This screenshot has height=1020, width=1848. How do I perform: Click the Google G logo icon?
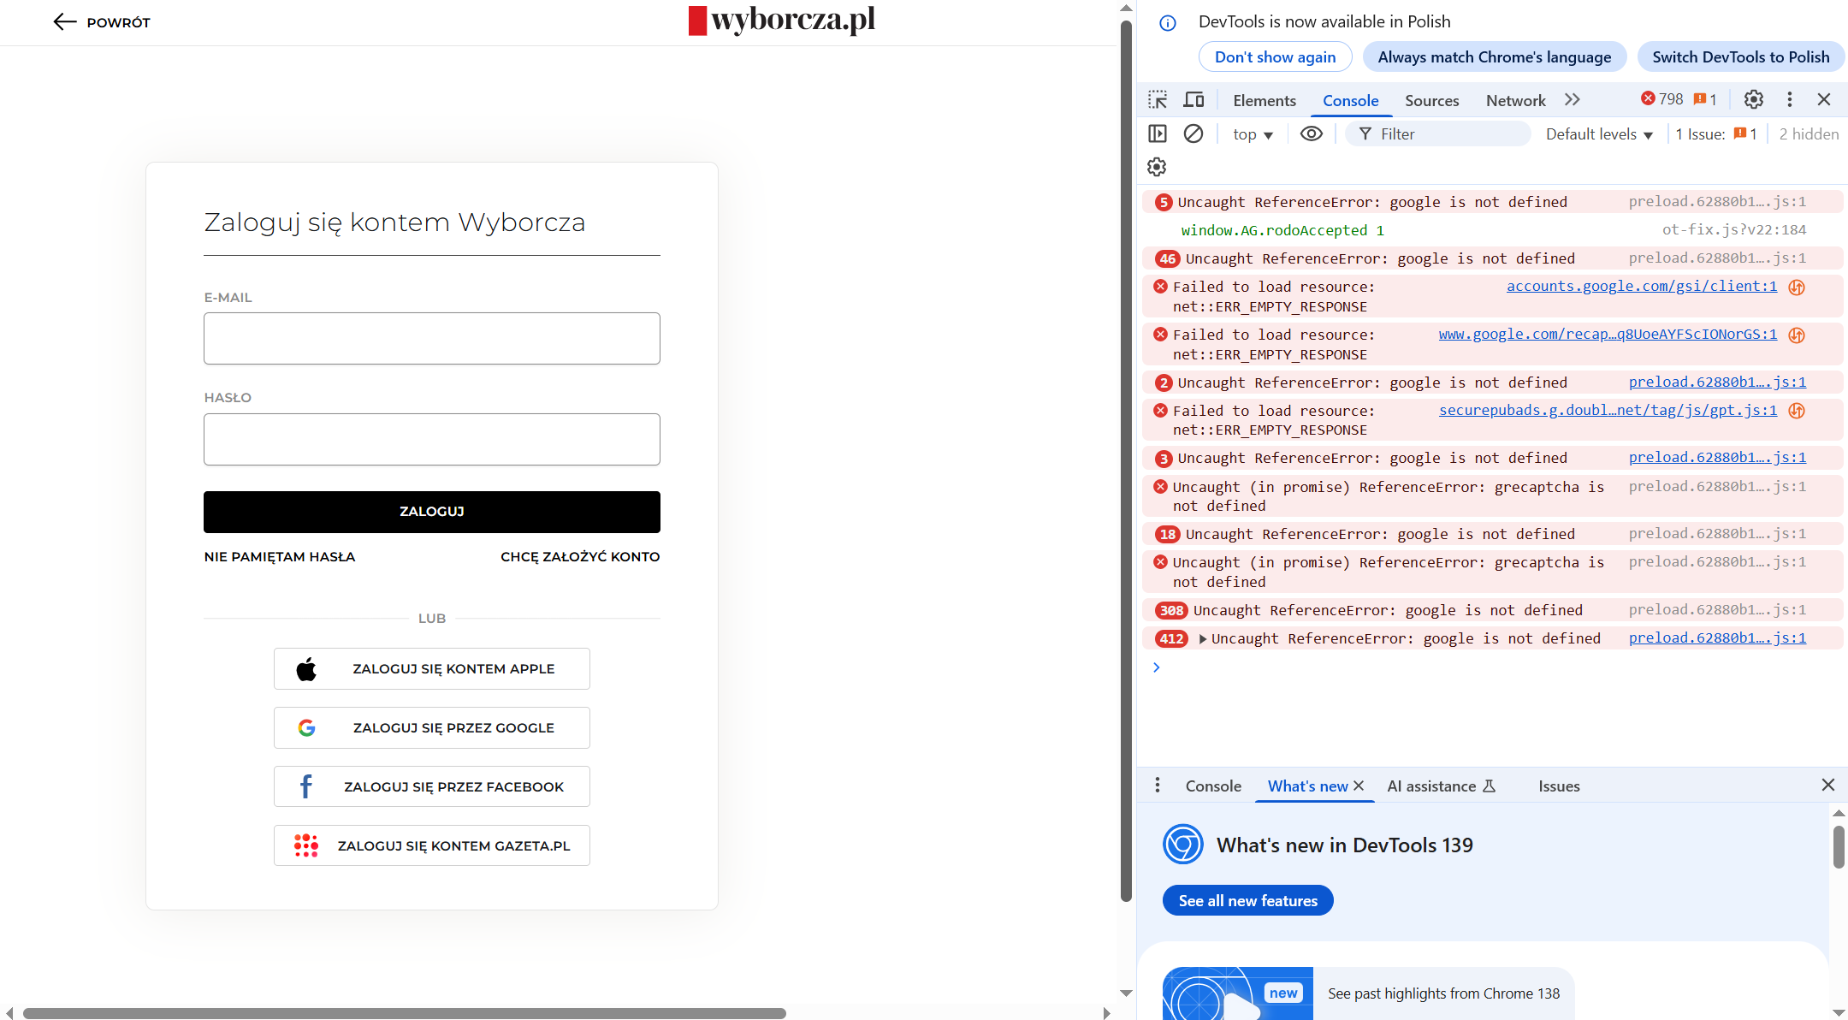tap(306, 728)
